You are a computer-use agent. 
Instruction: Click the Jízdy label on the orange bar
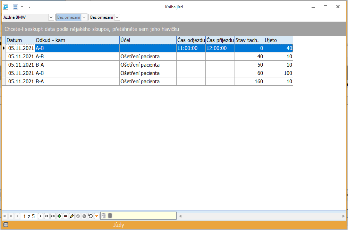click(x=119, y=225)
